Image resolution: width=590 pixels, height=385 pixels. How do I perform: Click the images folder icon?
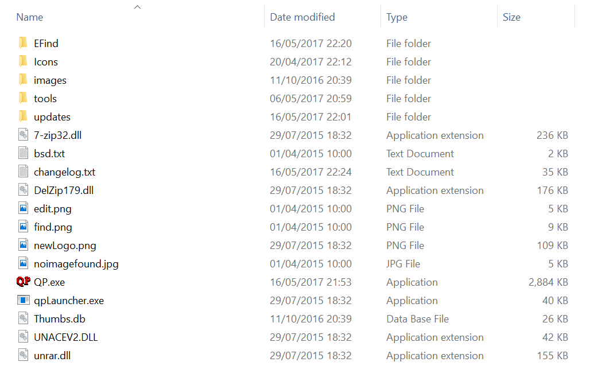click(x=23, y=80)
